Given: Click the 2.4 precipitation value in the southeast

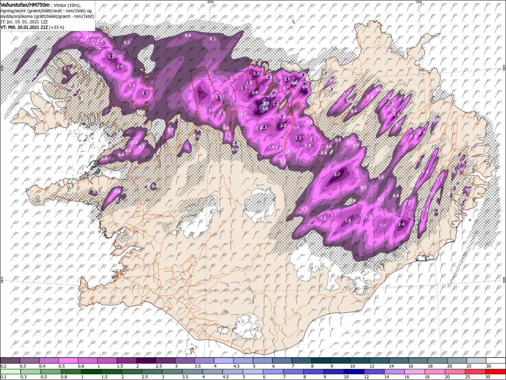Looking at the screenshot, I should [402, 224].
